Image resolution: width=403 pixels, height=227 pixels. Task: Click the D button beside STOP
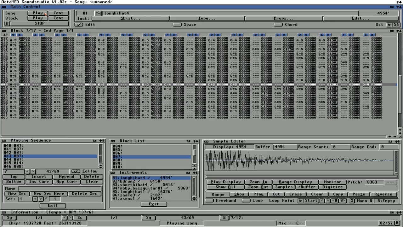[7, 24]
